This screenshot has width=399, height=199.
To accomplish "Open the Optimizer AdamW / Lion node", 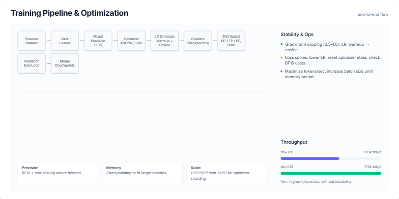I will coord(131,41).
